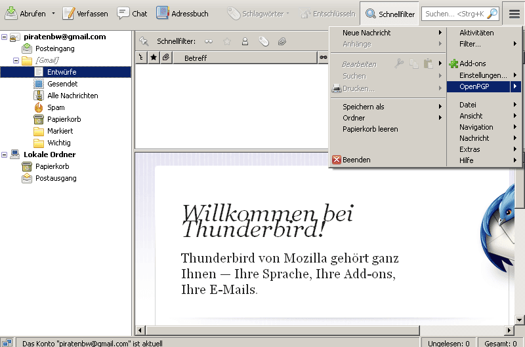The height and width of the screenshot is (347, 525).
Task: Toggle the hamburger application menu button
Action: click(x=514, y=14)
